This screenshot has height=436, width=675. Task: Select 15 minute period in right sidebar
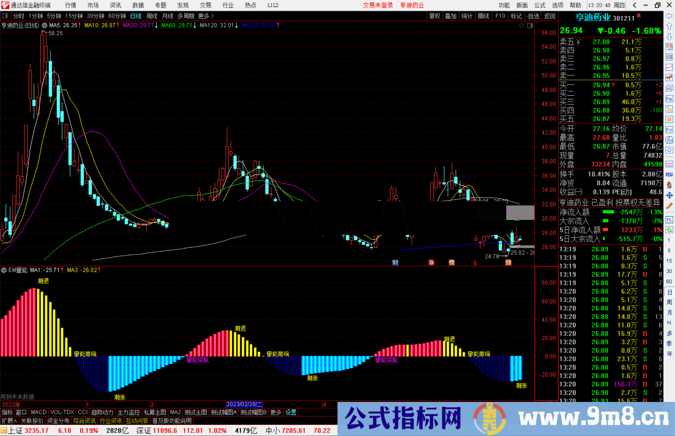click(669, 261)
